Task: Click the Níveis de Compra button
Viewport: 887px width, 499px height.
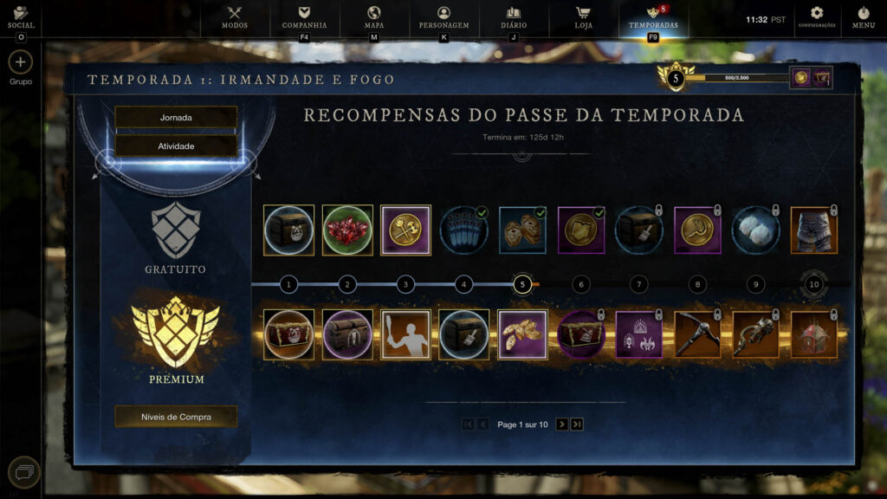Action: tap(176, 417)
